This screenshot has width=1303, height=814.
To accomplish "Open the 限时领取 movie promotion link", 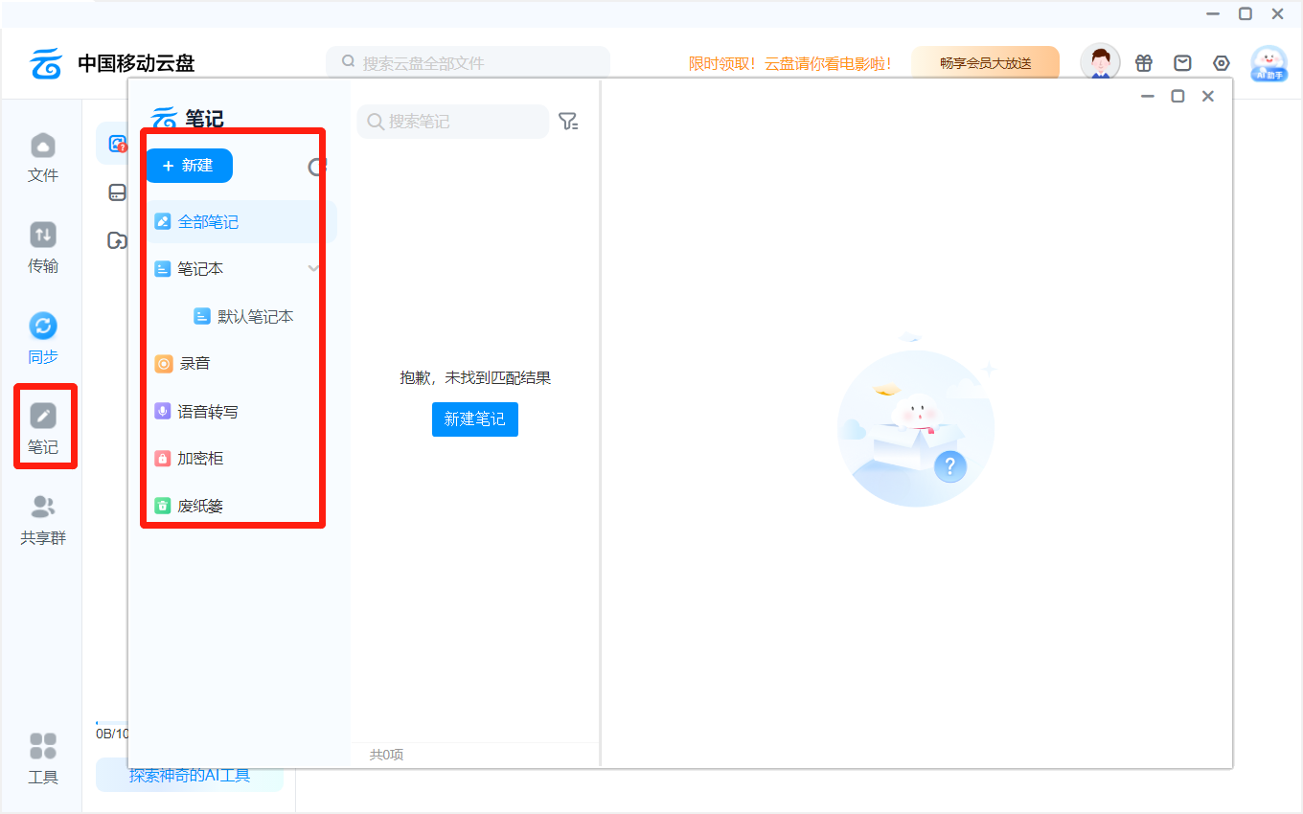I will click(x=789, y=63).
